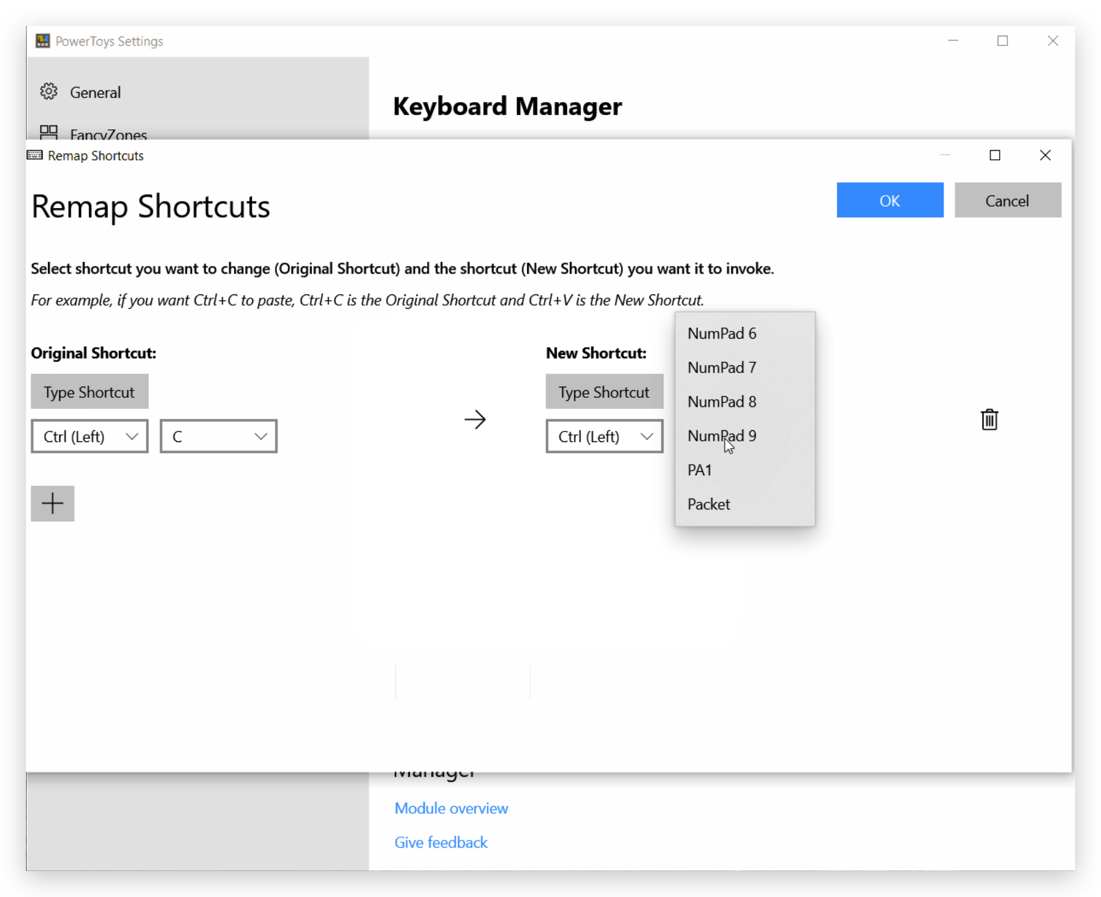Click the Remap Shortcuts keyboard title icon
The image size is (1101, 897).
point(34,155)
